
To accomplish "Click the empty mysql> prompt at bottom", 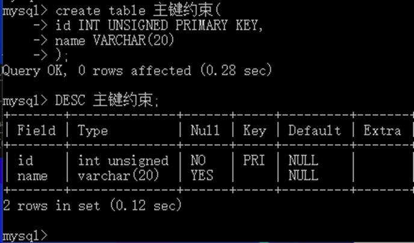I will [25, 236].
